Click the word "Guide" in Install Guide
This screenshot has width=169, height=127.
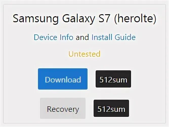tap(125, 37)
